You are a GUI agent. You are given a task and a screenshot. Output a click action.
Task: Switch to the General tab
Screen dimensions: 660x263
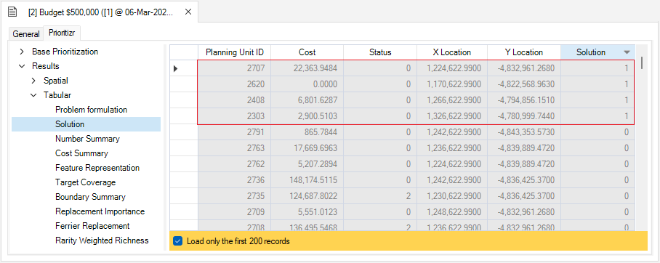coord(26,34)
